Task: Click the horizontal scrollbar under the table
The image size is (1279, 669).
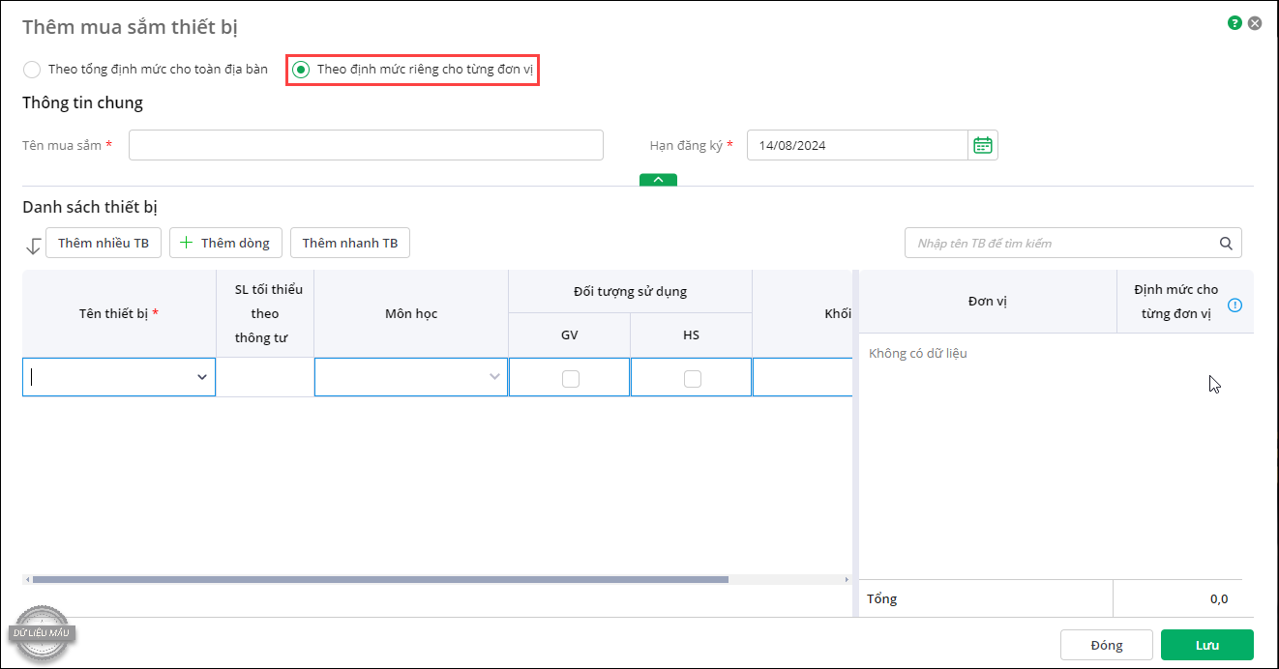Action: [x=379, y=580]
